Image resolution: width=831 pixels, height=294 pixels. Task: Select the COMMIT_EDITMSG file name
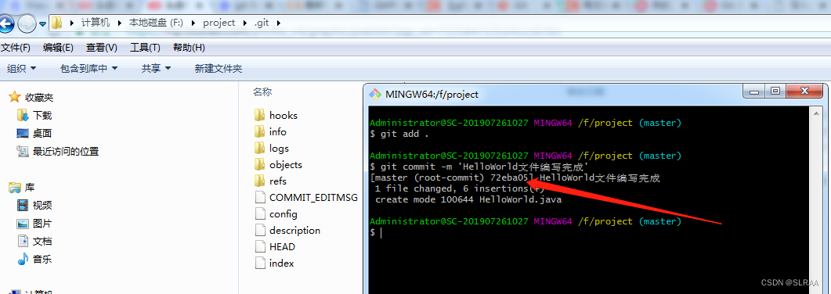[314, 197]
